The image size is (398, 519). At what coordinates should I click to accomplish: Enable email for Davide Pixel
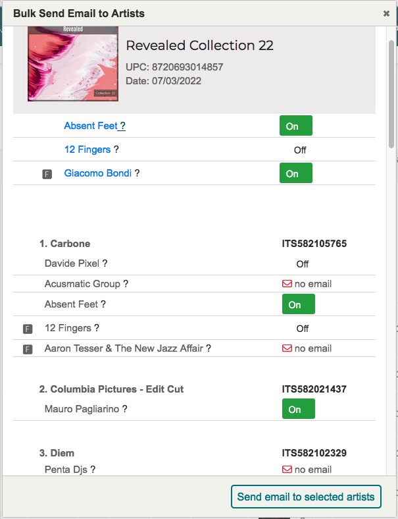click(x=303, y=264)
